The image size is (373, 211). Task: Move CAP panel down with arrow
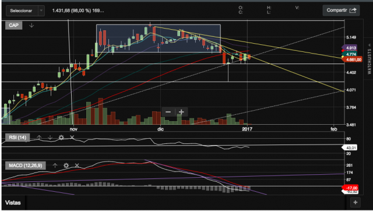31,25
